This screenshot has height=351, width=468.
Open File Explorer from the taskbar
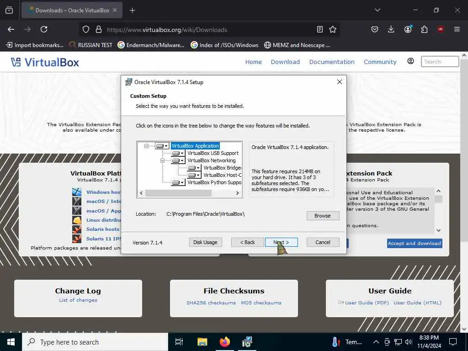tap(202, 342)
